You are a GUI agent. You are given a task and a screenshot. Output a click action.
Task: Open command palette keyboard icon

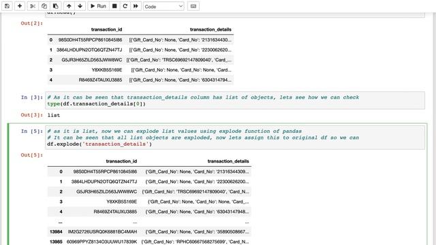pyautogui.click(x=193, y=6)
